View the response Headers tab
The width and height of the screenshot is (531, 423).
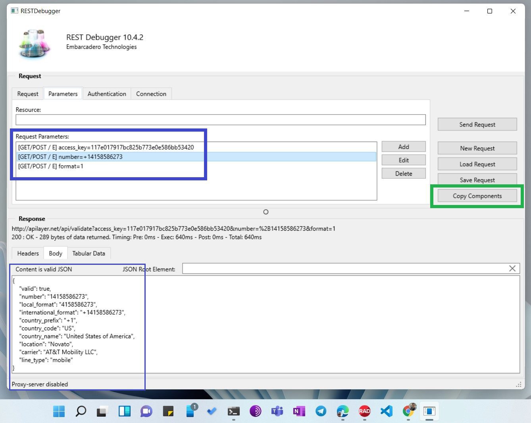click(x=27, y=253)
